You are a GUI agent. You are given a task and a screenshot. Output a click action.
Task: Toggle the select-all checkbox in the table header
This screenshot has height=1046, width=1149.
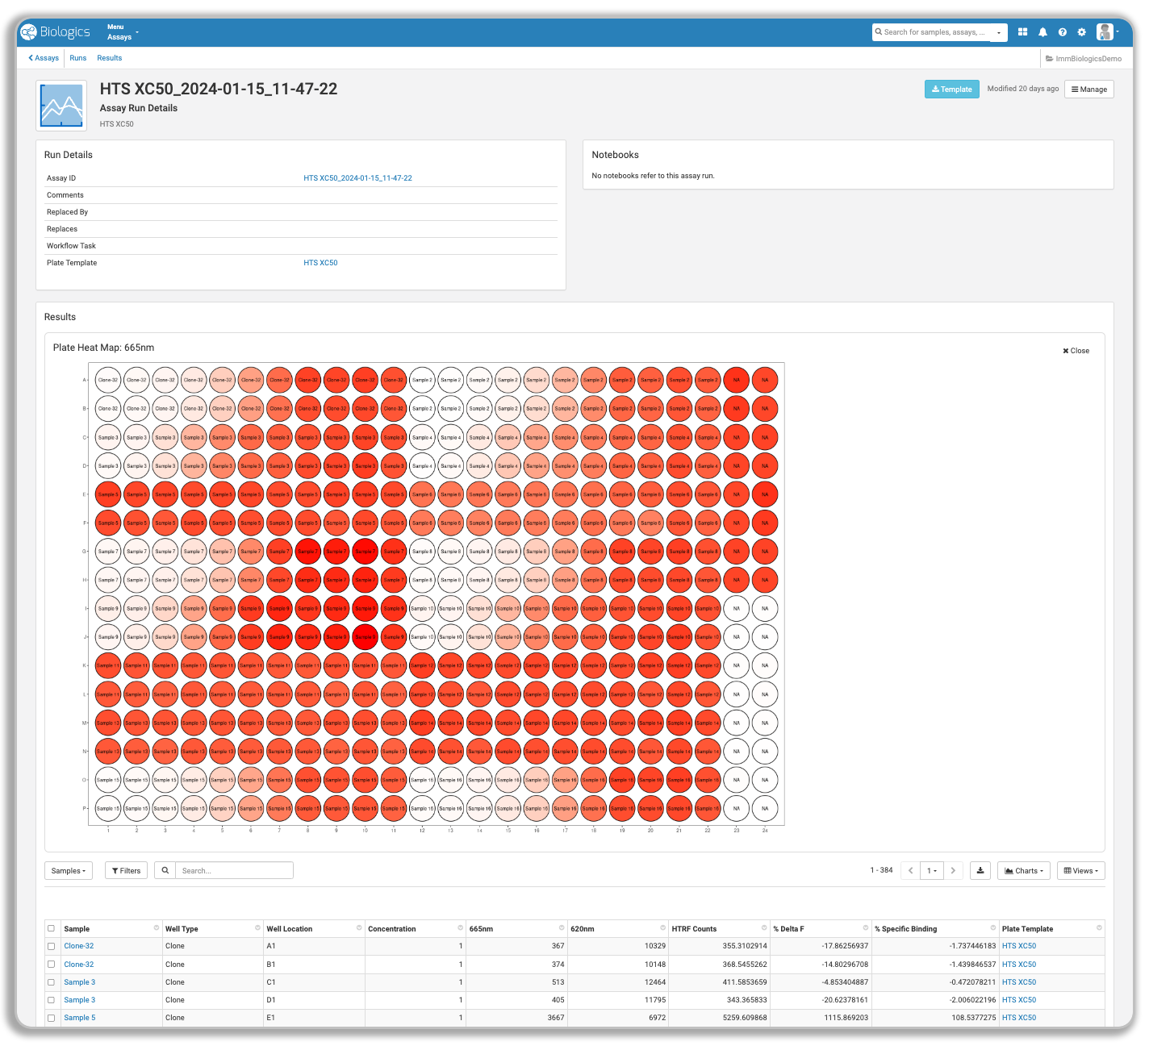coord(51,927)
